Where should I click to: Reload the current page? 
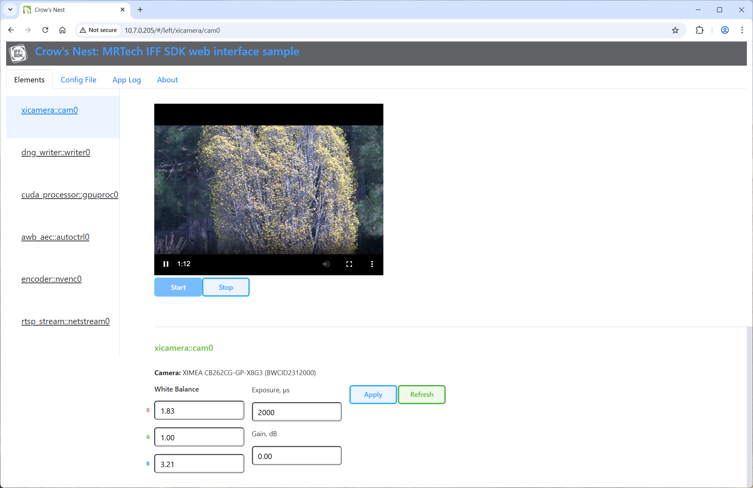[x=45, y=30]
